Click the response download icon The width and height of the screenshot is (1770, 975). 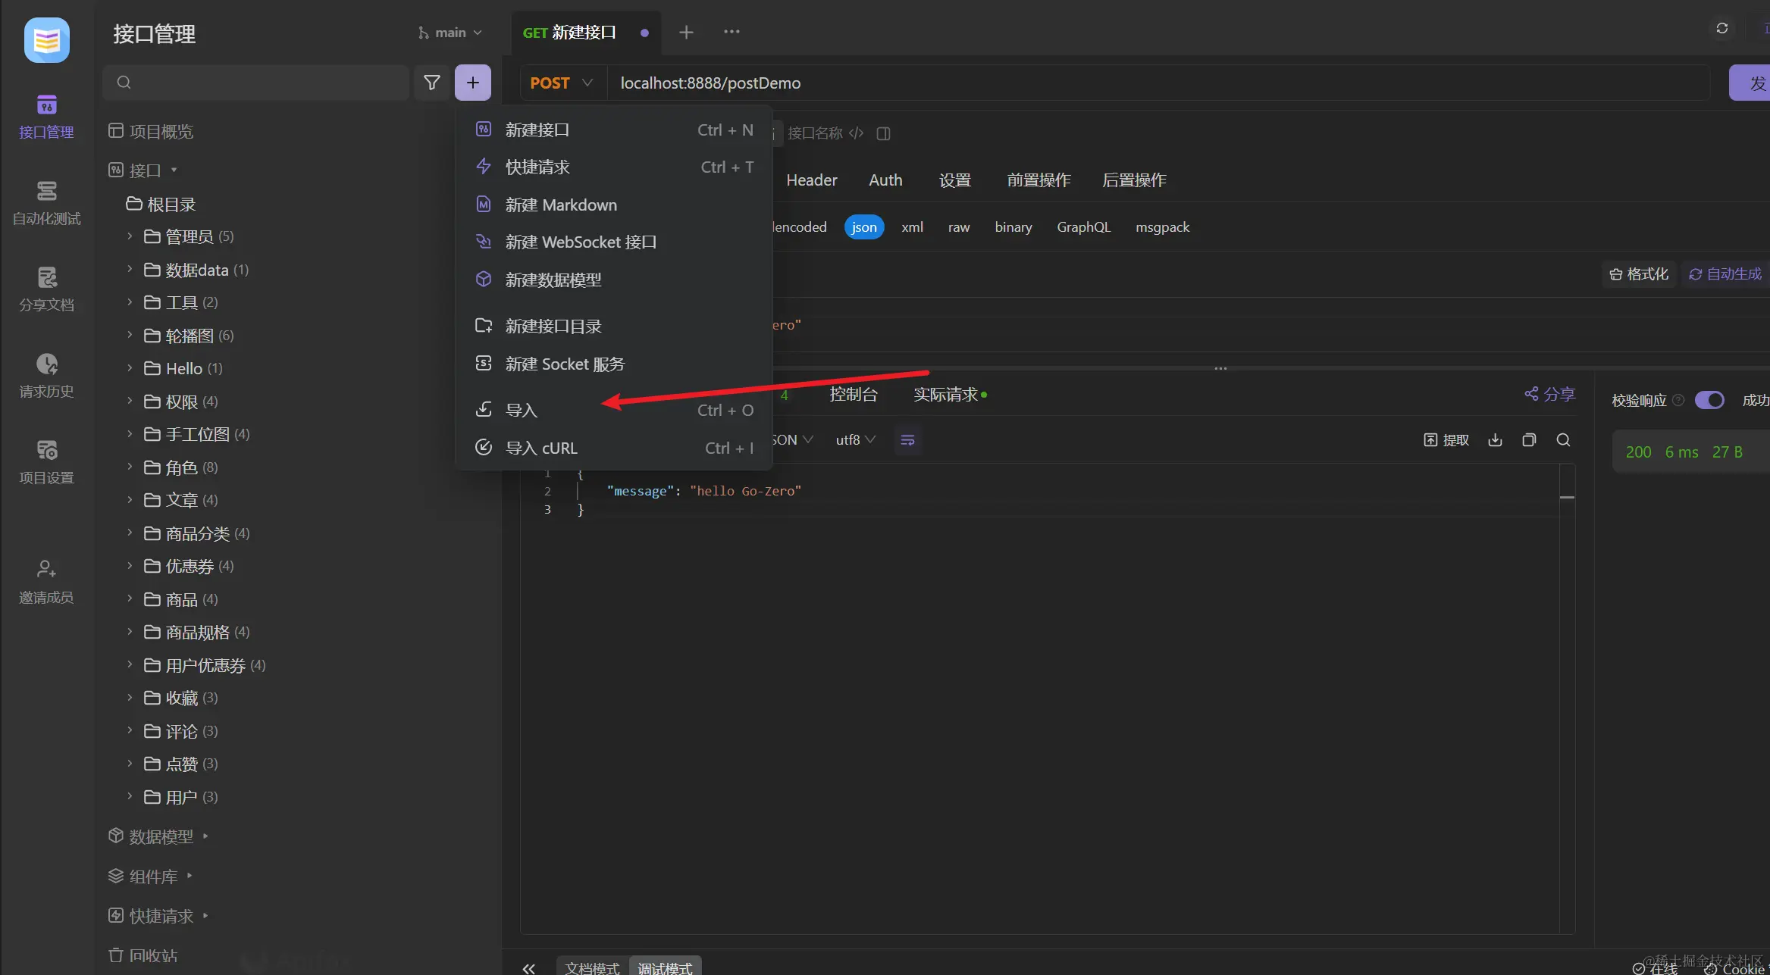[1495, 440]
